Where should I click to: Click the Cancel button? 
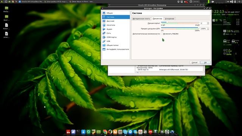(194, 62)
